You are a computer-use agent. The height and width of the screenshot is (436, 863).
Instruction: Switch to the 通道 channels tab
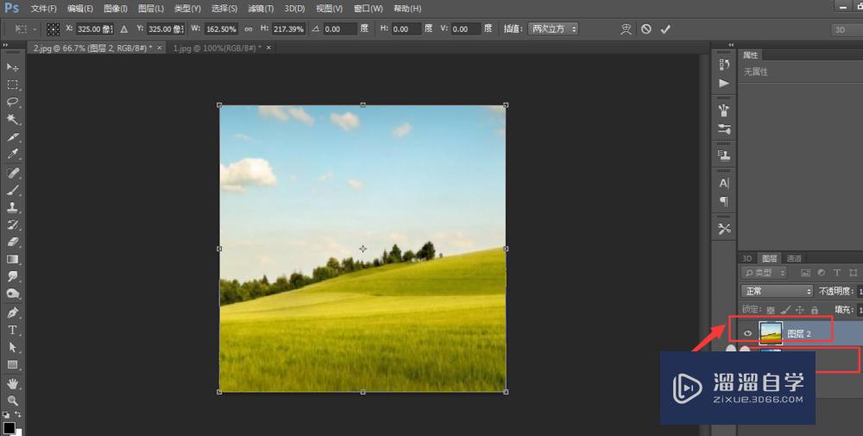click(x=794, y=258)
